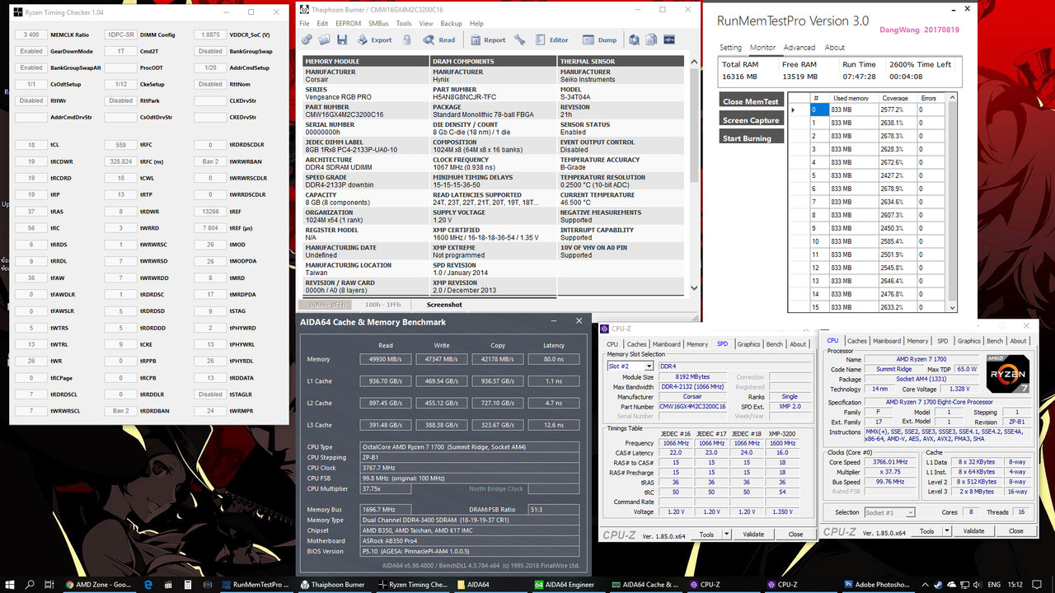Click the Screen Capture button in RunMemTestPro
The width and height of the screenshot is (1055, 593).
coord(750,119)
